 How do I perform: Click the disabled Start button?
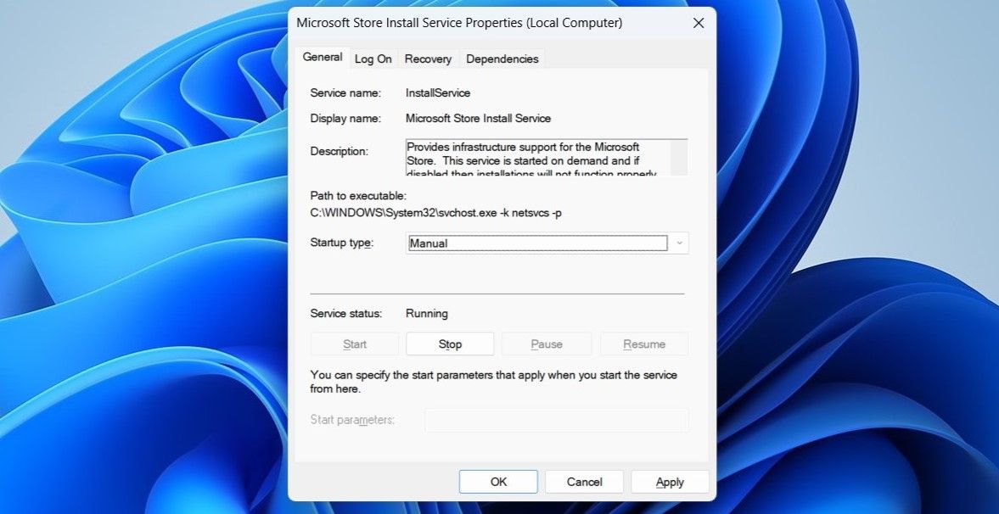pos(354,344)
